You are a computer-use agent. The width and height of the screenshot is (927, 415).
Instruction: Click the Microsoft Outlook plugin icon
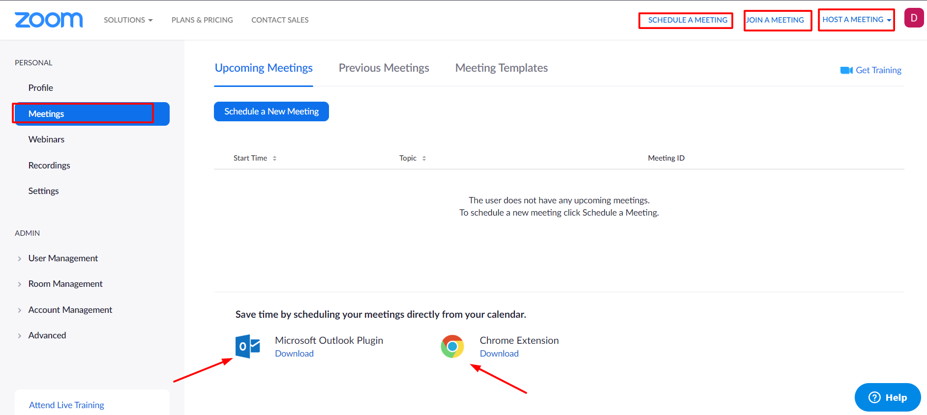click(248, 347)
